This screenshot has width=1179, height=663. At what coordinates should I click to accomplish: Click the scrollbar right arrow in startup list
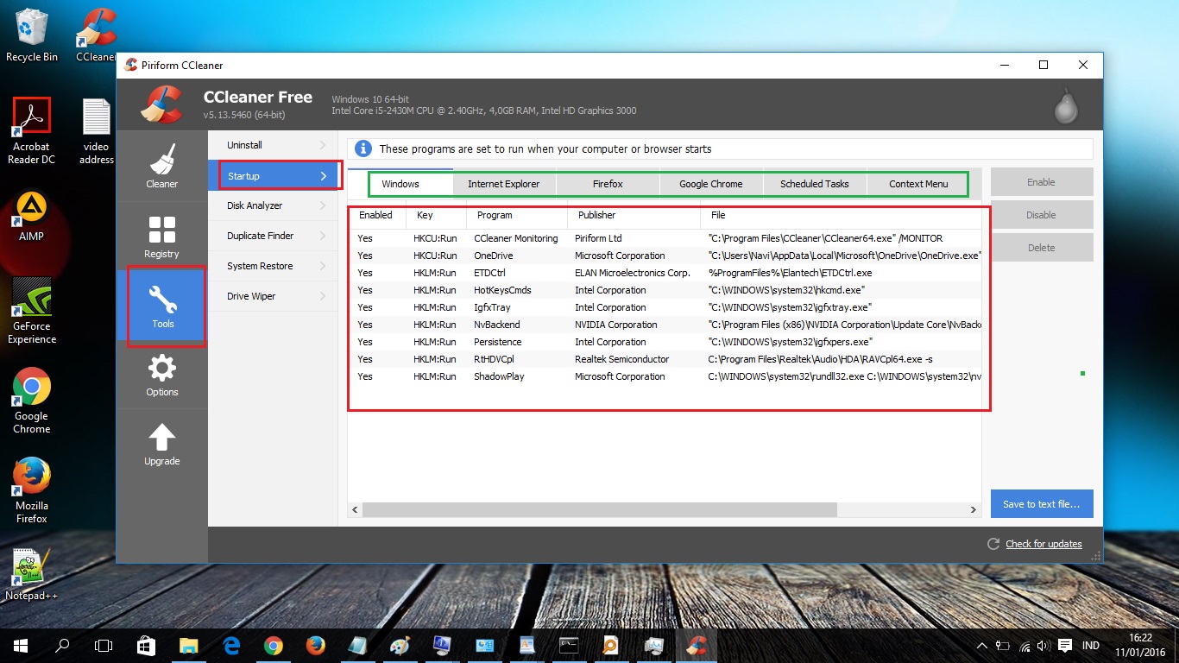(x=974, y=510)
